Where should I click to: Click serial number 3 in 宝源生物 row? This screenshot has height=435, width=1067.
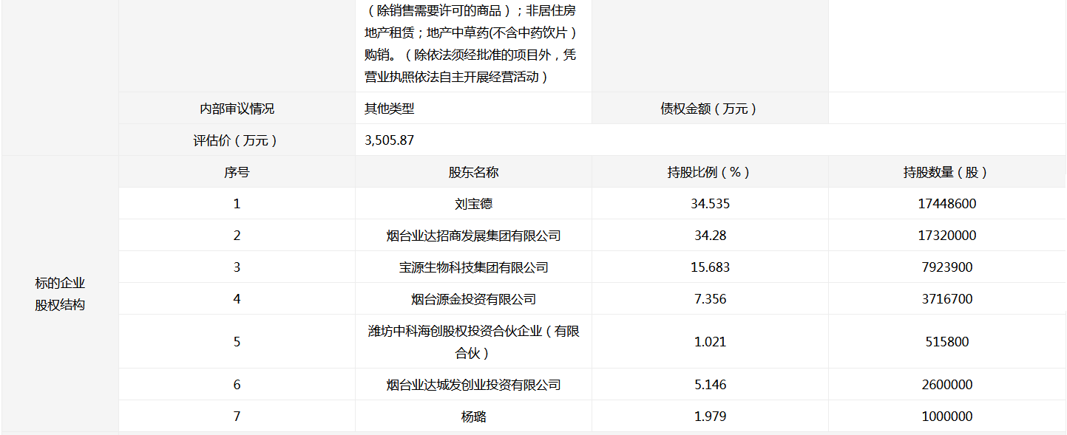point(237,267)
